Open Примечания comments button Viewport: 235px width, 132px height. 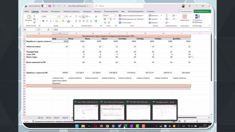[x=185, y=11]
